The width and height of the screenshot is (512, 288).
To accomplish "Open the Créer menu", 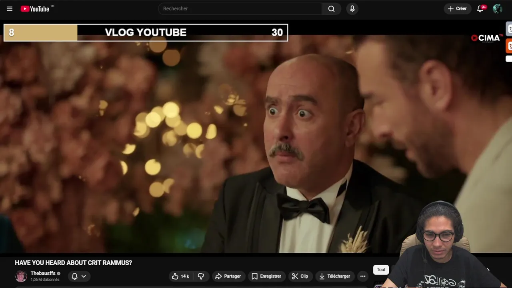I will coord(457,9).
